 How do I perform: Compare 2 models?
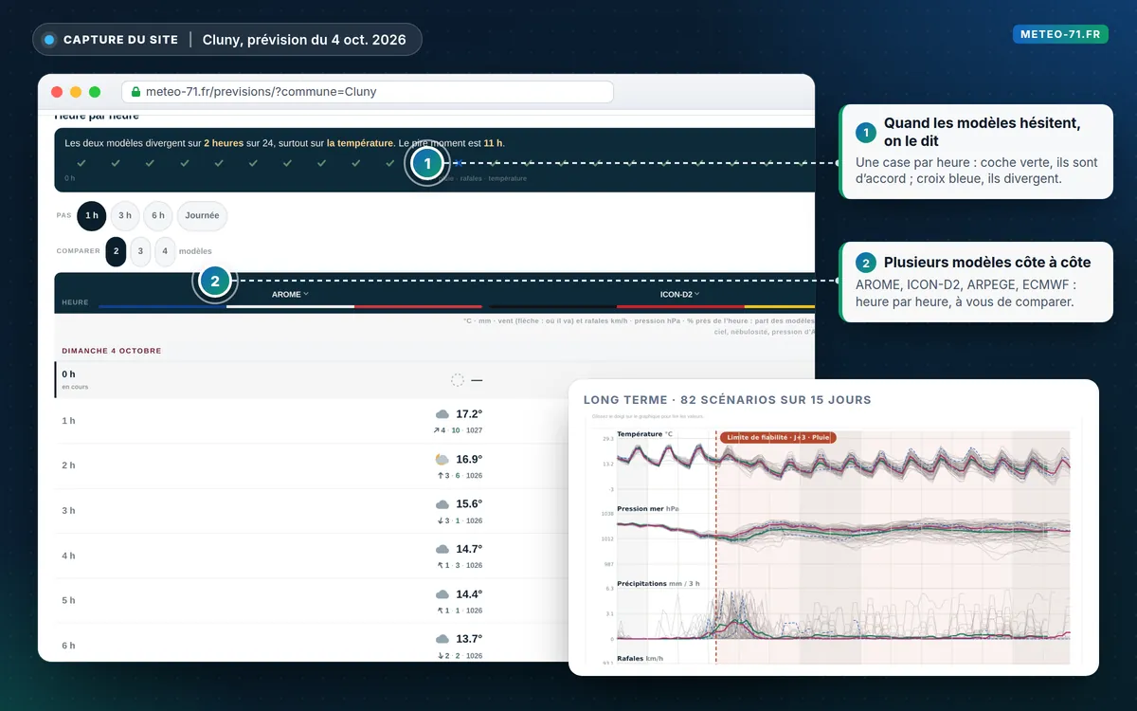coord(116,252)
